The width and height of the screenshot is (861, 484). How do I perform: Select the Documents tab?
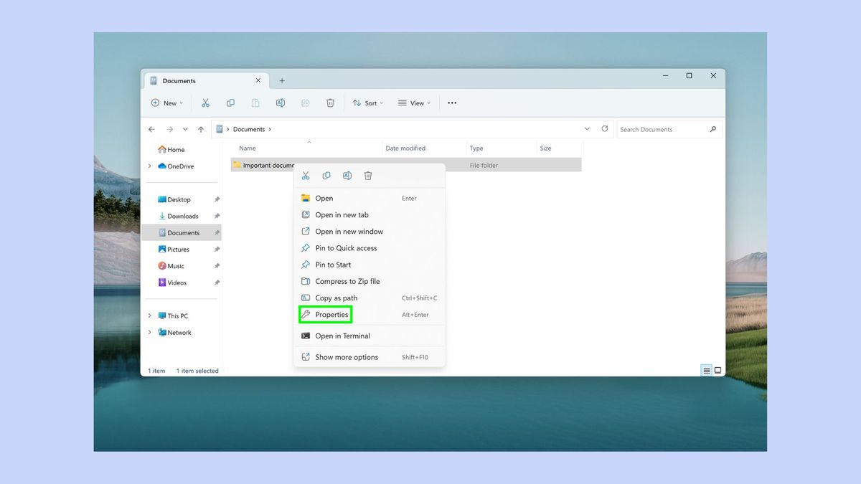(x=178, y=80)
